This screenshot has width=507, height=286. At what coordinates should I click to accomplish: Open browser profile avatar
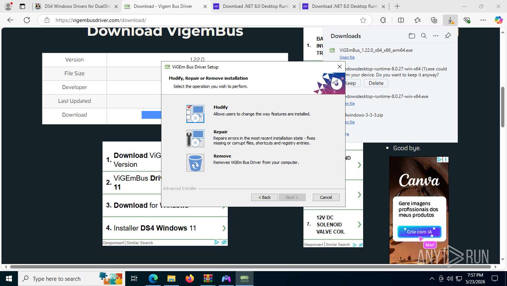click(8, 6)
